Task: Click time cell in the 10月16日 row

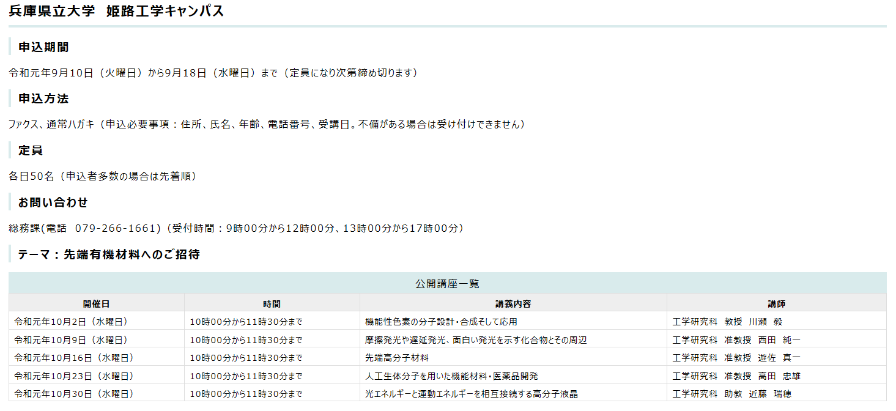Action: pos(272,357)
